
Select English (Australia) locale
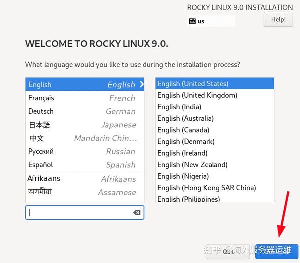(x=215, y=118)
